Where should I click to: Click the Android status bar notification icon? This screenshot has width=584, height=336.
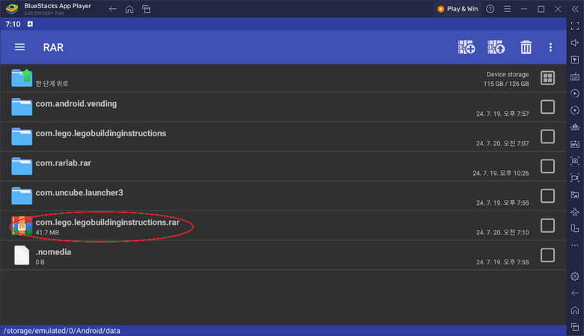pos(30,24)
